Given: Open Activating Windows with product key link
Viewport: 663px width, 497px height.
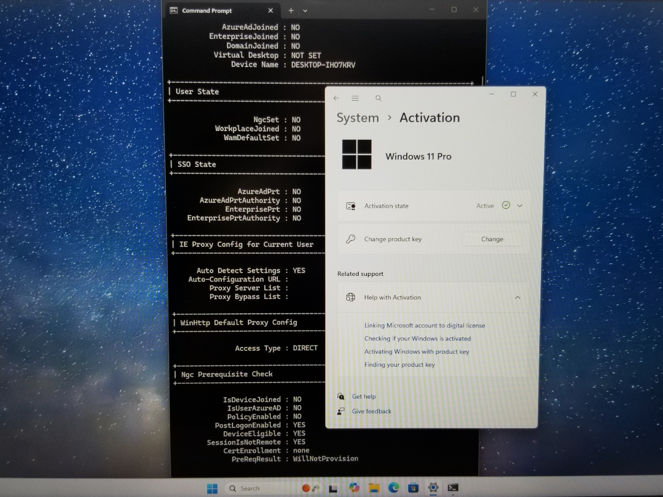Looking at the screenshot, I should 417,352.
